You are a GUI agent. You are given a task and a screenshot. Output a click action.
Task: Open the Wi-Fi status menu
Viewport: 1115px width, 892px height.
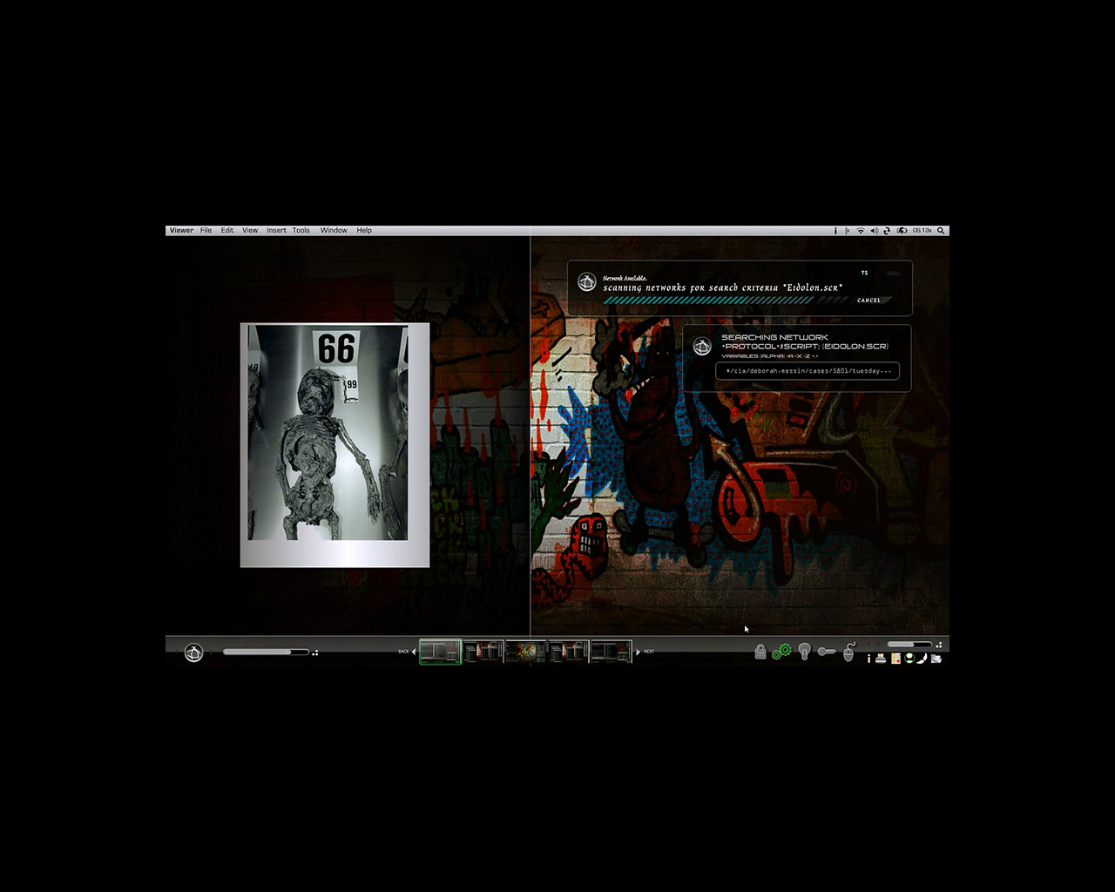coord(861,231)
